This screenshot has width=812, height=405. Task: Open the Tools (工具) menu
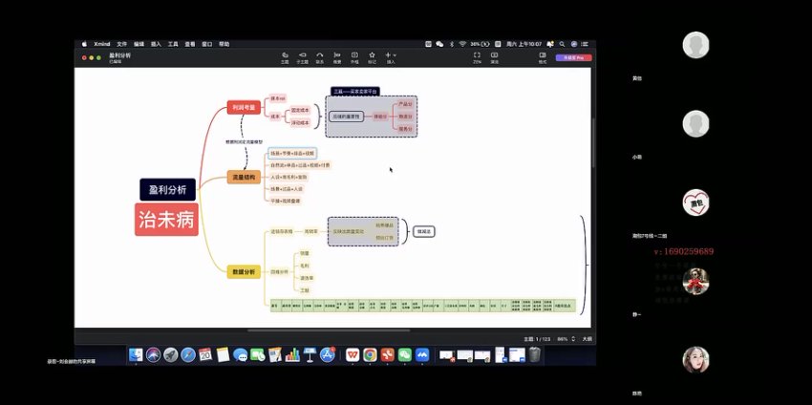pyautogui.click(x=173, y=43)
